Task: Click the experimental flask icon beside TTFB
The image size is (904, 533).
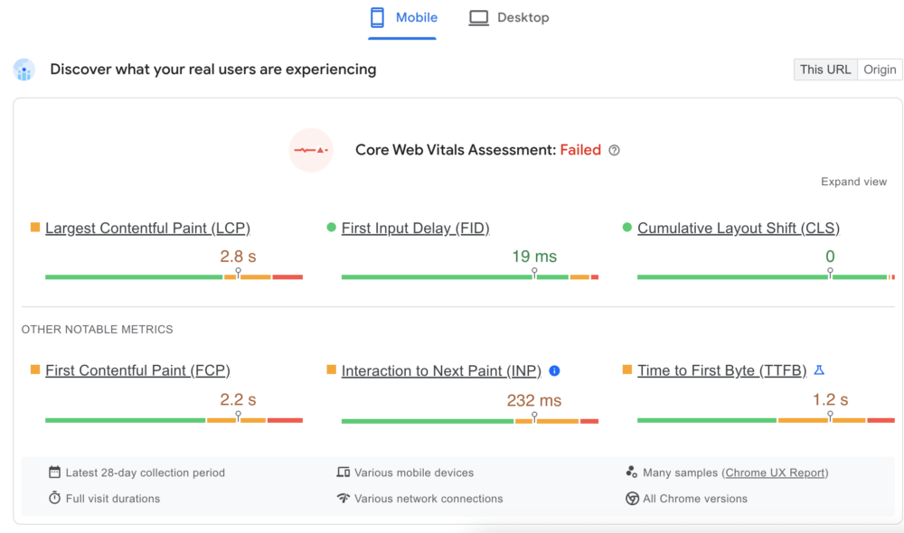Action: 820,369
